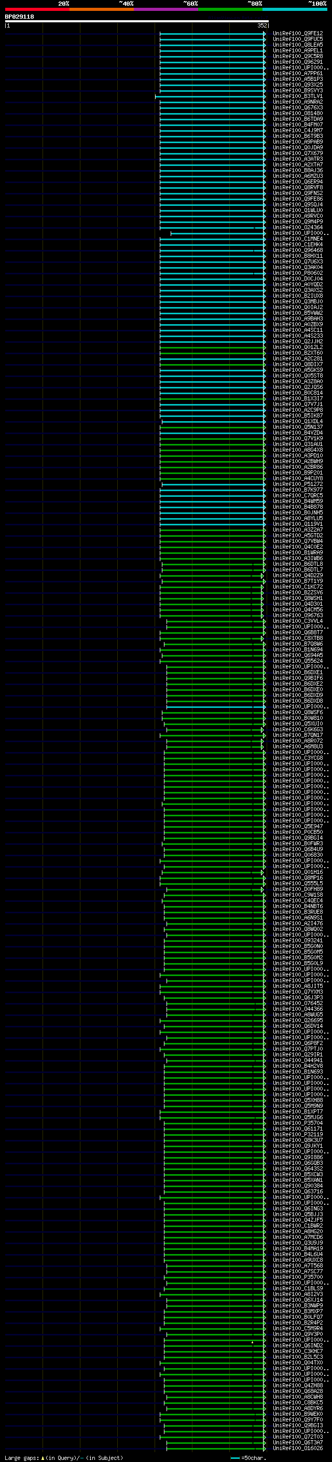Select hit label UniRef100_Q8WSF6
Viewport: 332px width, 1462px height.
[x=298, y=712]
